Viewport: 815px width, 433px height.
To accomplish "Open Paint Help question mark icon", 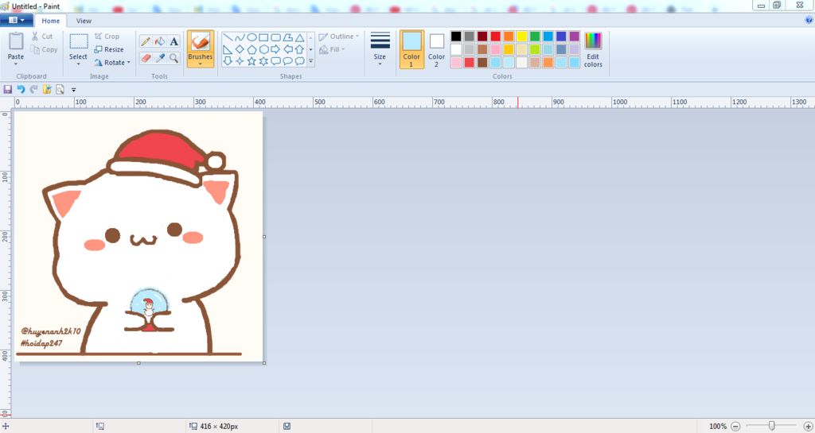I will (809, 20).
